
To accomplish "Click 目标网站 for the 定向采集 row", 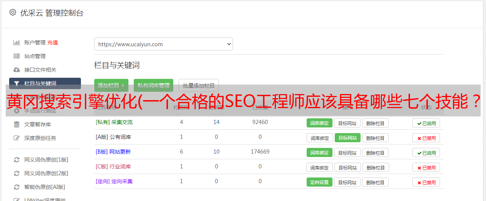I will point(347,182).
